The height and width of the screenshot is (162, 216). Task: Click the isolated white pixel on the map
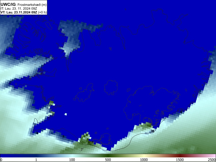click(66, 114)
